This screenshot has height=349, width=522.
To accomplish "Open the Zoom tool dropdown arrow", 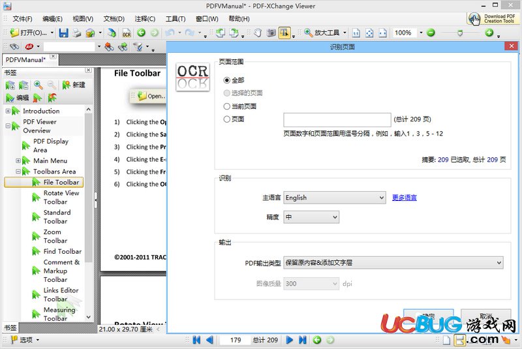I will point(345,33).
